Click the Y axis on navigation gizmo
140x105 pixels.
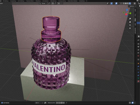pos(130,13)
